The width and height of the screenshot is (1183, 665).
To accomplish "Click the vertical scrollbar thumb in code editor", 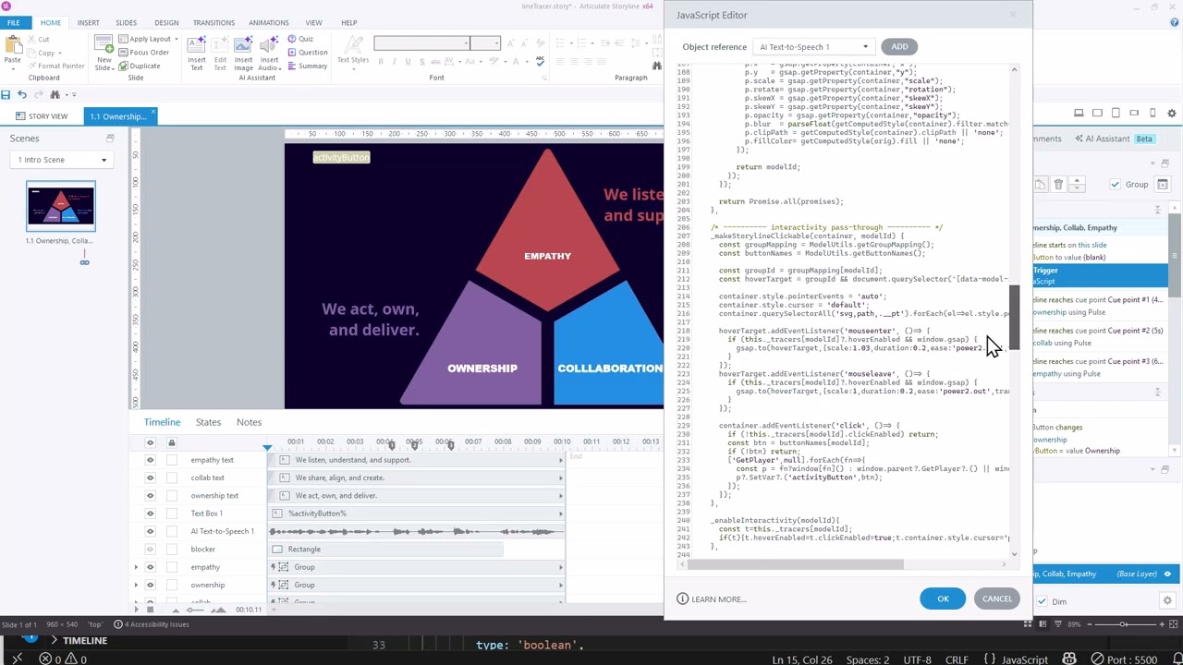I will (1014, 319).
